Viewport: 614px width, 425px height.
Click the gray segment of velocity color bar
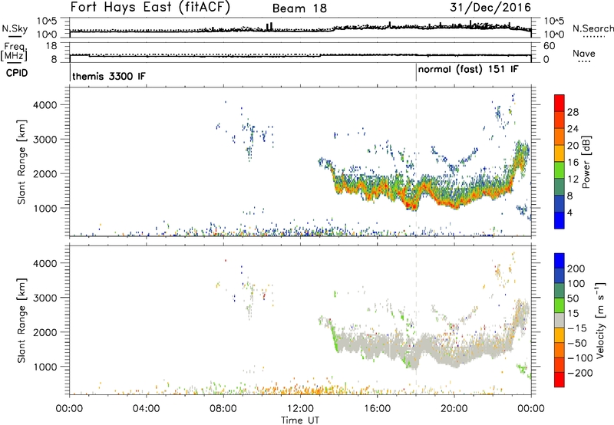coord(560,321)
